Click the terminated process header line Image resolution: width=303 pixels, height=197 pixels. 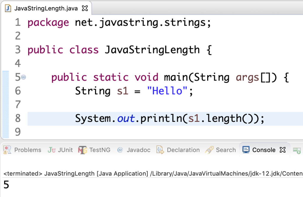tap(89, 173)
